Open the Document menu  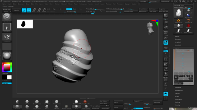pyautogui.click(x=21, y=4)
